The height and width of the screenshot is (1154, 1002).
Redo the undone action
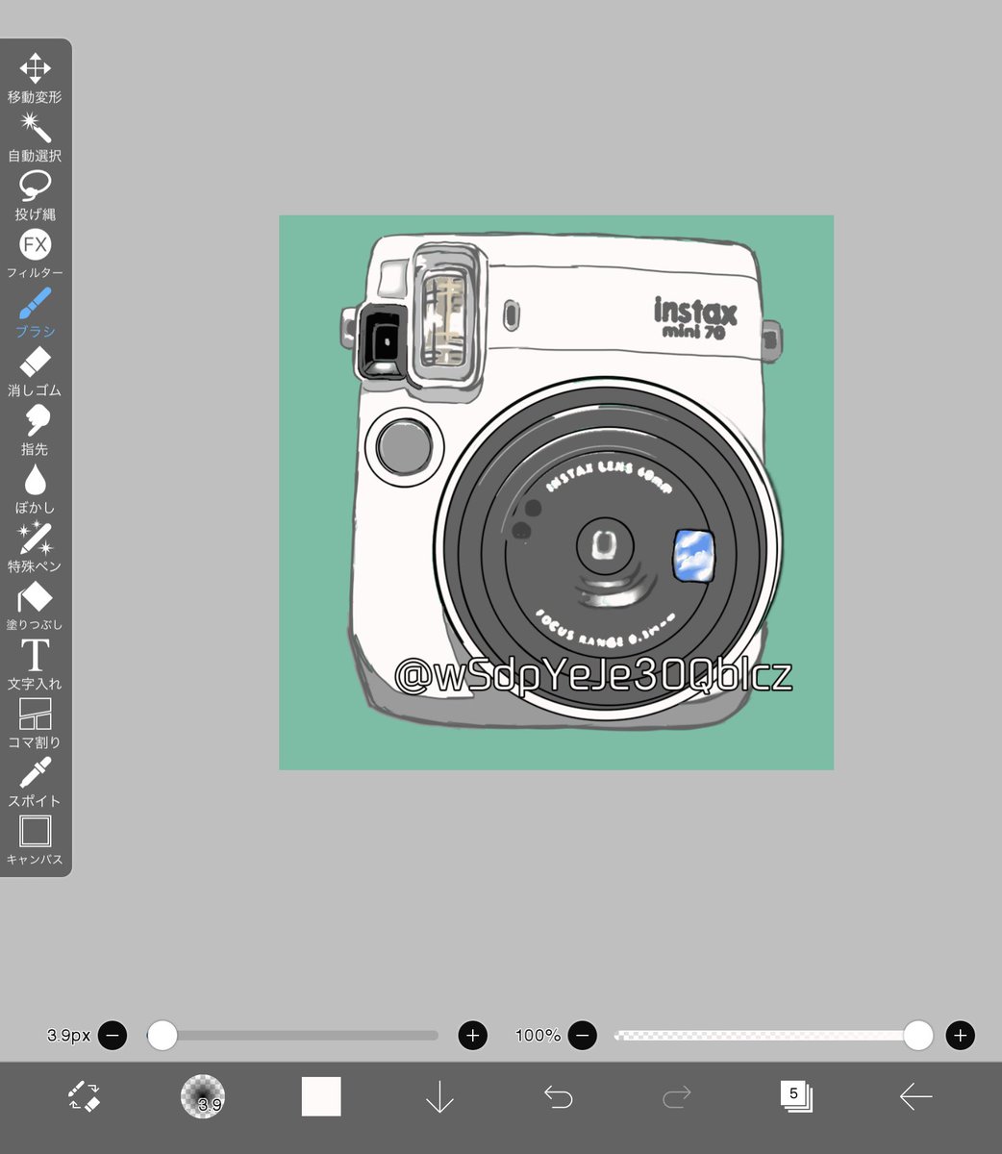677,1096
